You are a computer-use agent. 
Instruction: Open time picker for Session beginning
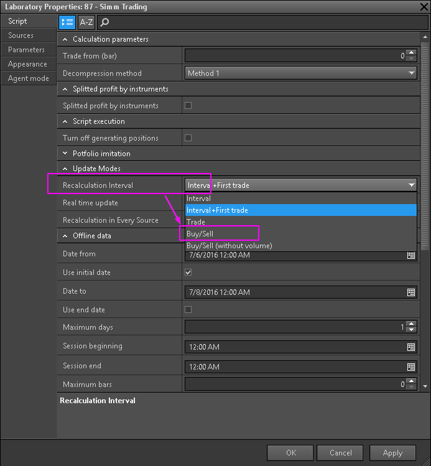pyautogui.click(x=411, y=347)
